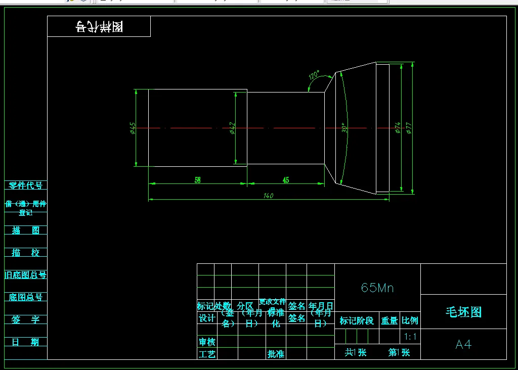Click the 1:1 scale value
The height and width of the screenshot is (370, 518).
click(x=410, y=337)
